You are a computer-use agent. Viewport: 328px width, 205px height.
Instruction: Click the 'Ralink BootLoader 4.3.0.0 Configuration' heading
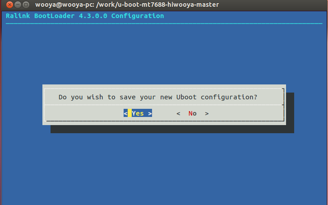point(85,16)
